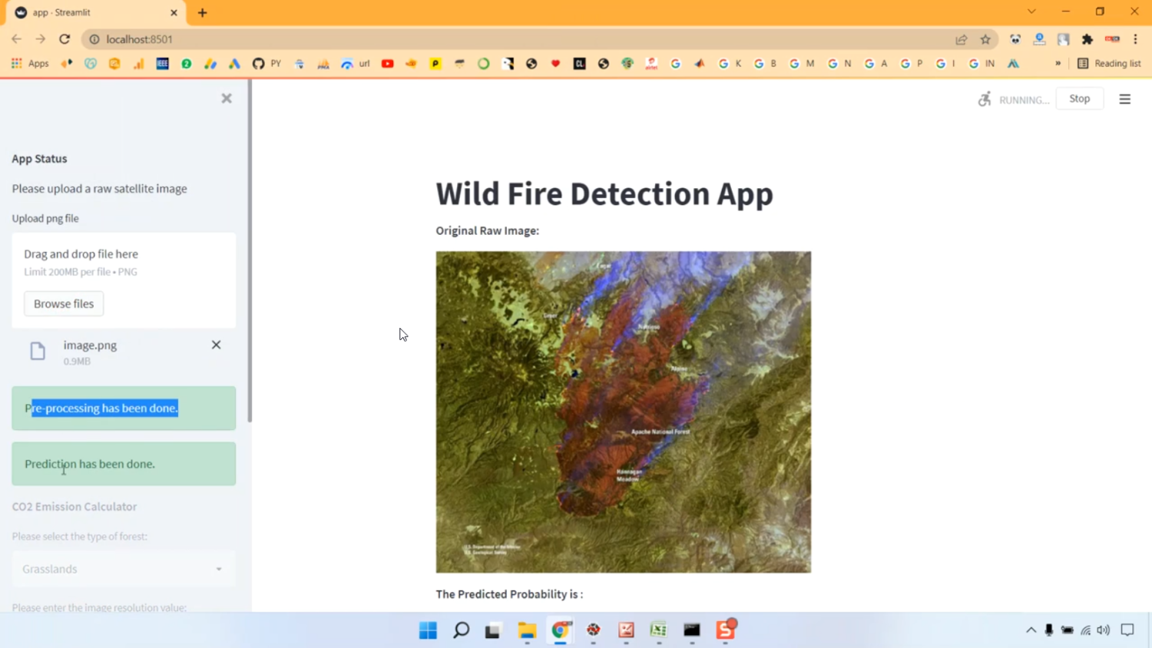The height and width of the screenshot is (648, 1152).
Task: Open the Chrome extensions puzzle icon
Action: click(x=1087, y=39)
